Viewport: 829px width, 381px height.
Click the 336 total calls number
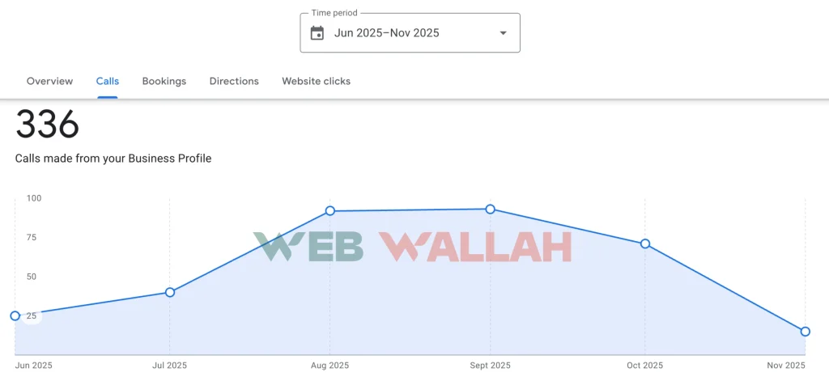point(48,125)
